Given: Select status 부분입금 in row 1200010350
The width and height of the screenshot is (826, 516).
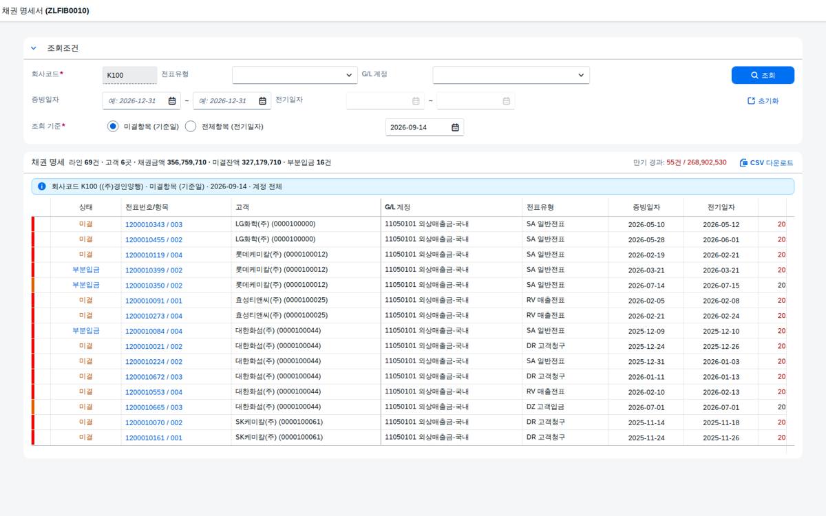Looking at the screenshot, I should pos(86,285).
